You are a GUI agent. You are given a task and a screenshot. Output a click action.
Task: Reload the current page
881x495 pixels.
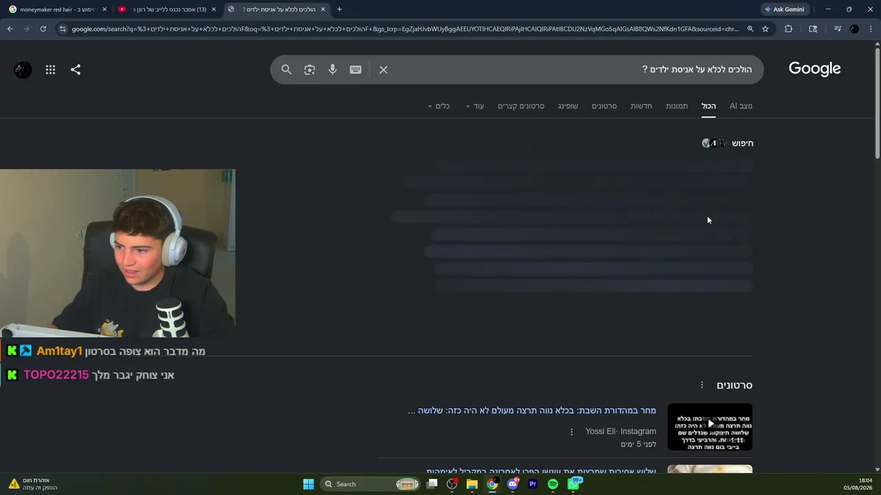click(x=43, y=29)
